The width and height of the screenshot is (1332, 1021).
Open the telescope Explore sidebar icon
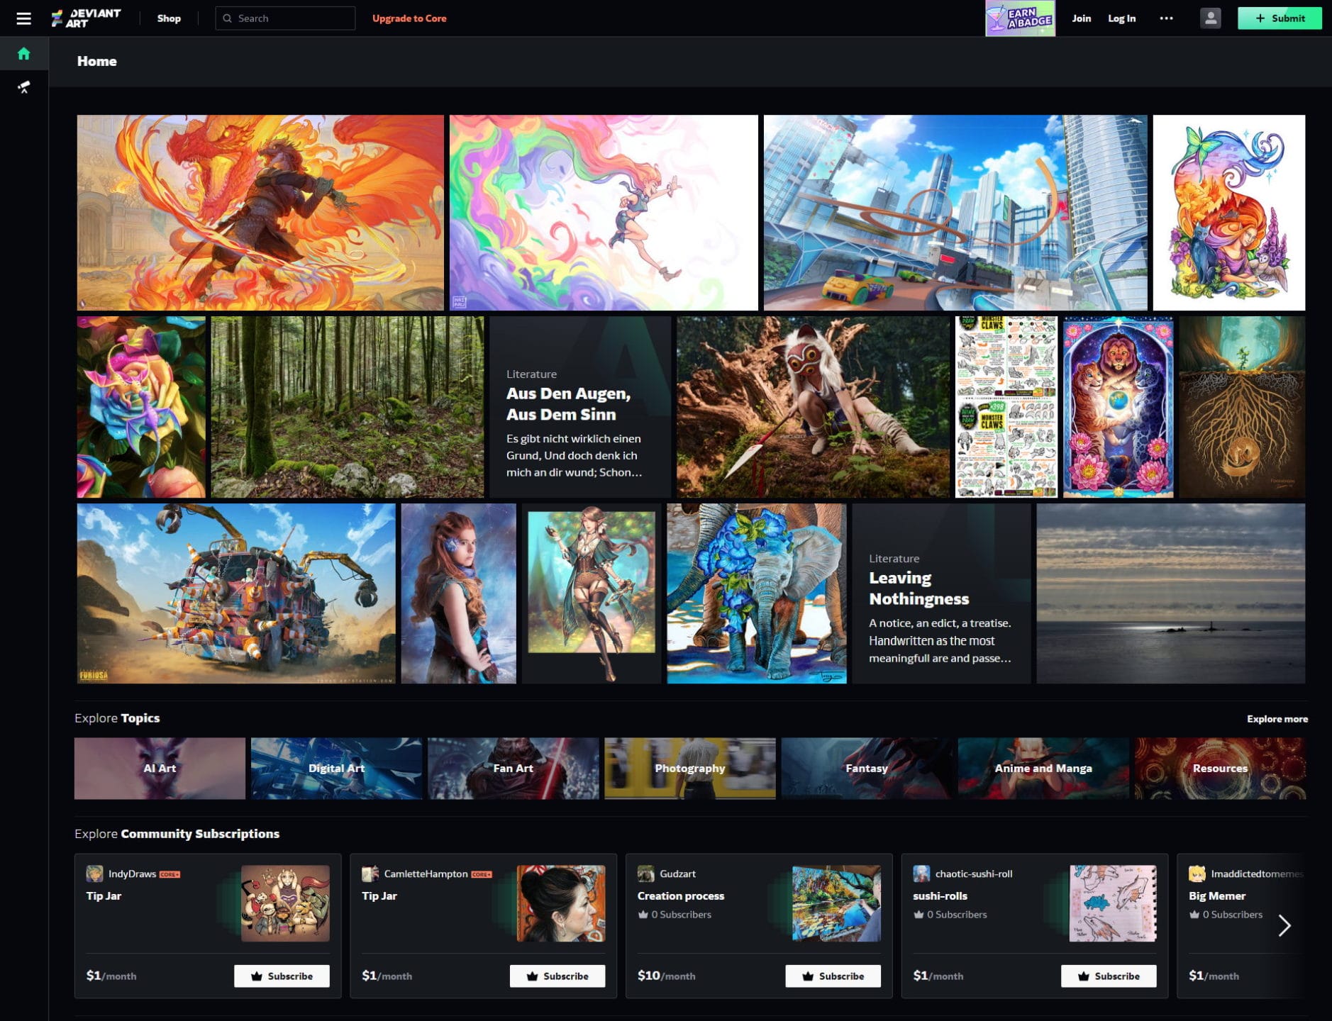(x=23, y=87)
